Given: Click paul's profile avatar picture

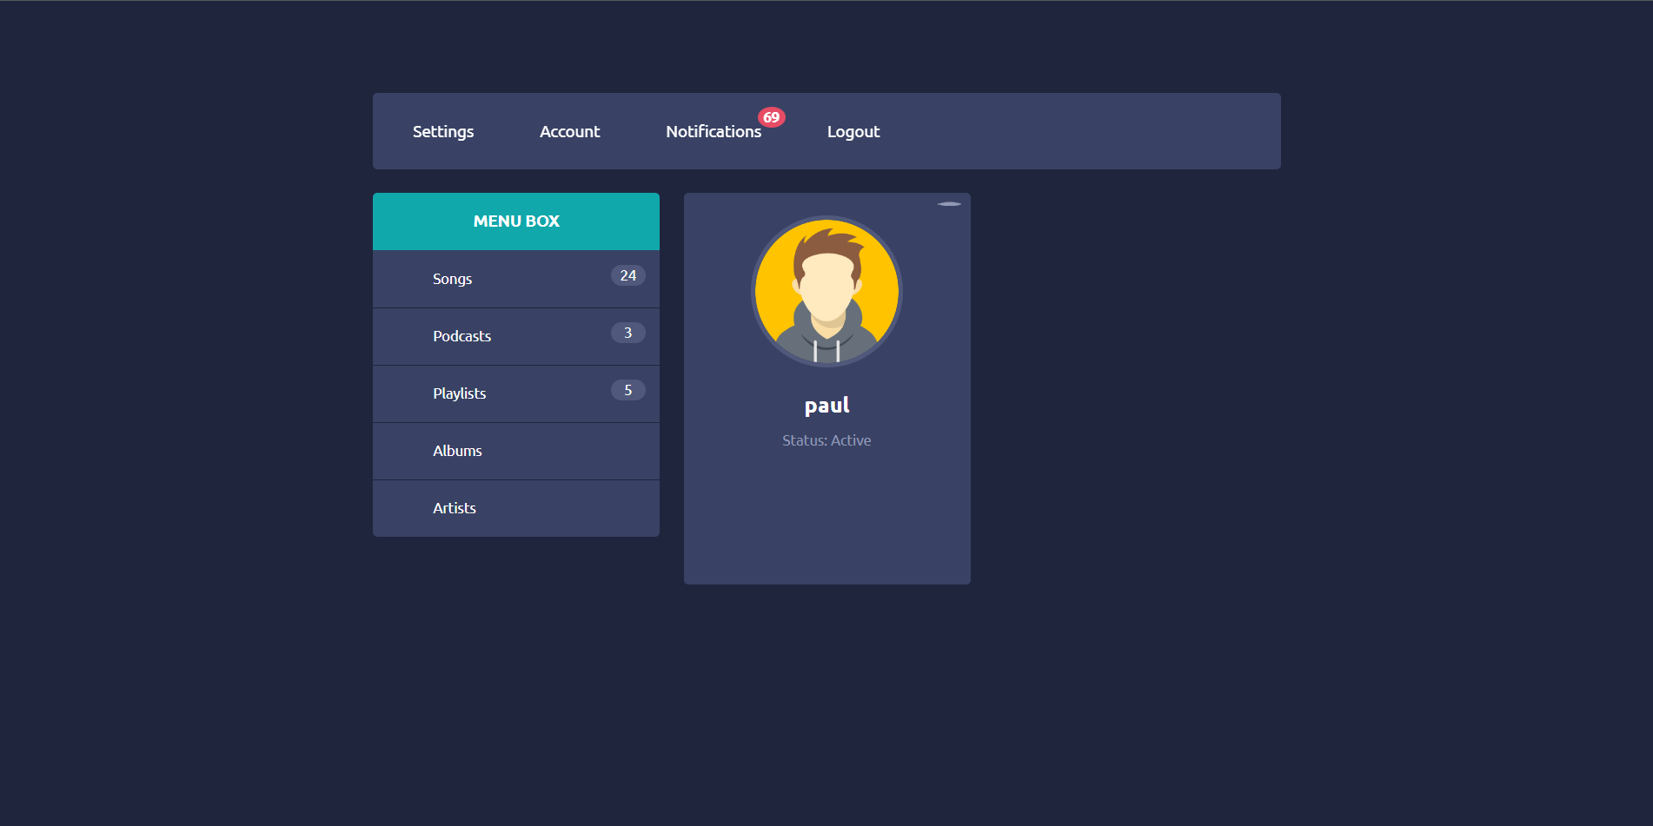Looking at the screenshot, I should pyautogui.click(x=826, y=291).
